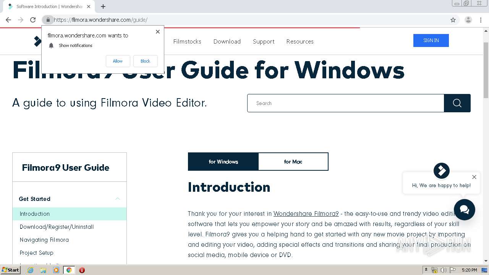Screen dimensions: 489x275
Task: Open Navigating Filmora sidebar item
Action: tap(44, 240)
